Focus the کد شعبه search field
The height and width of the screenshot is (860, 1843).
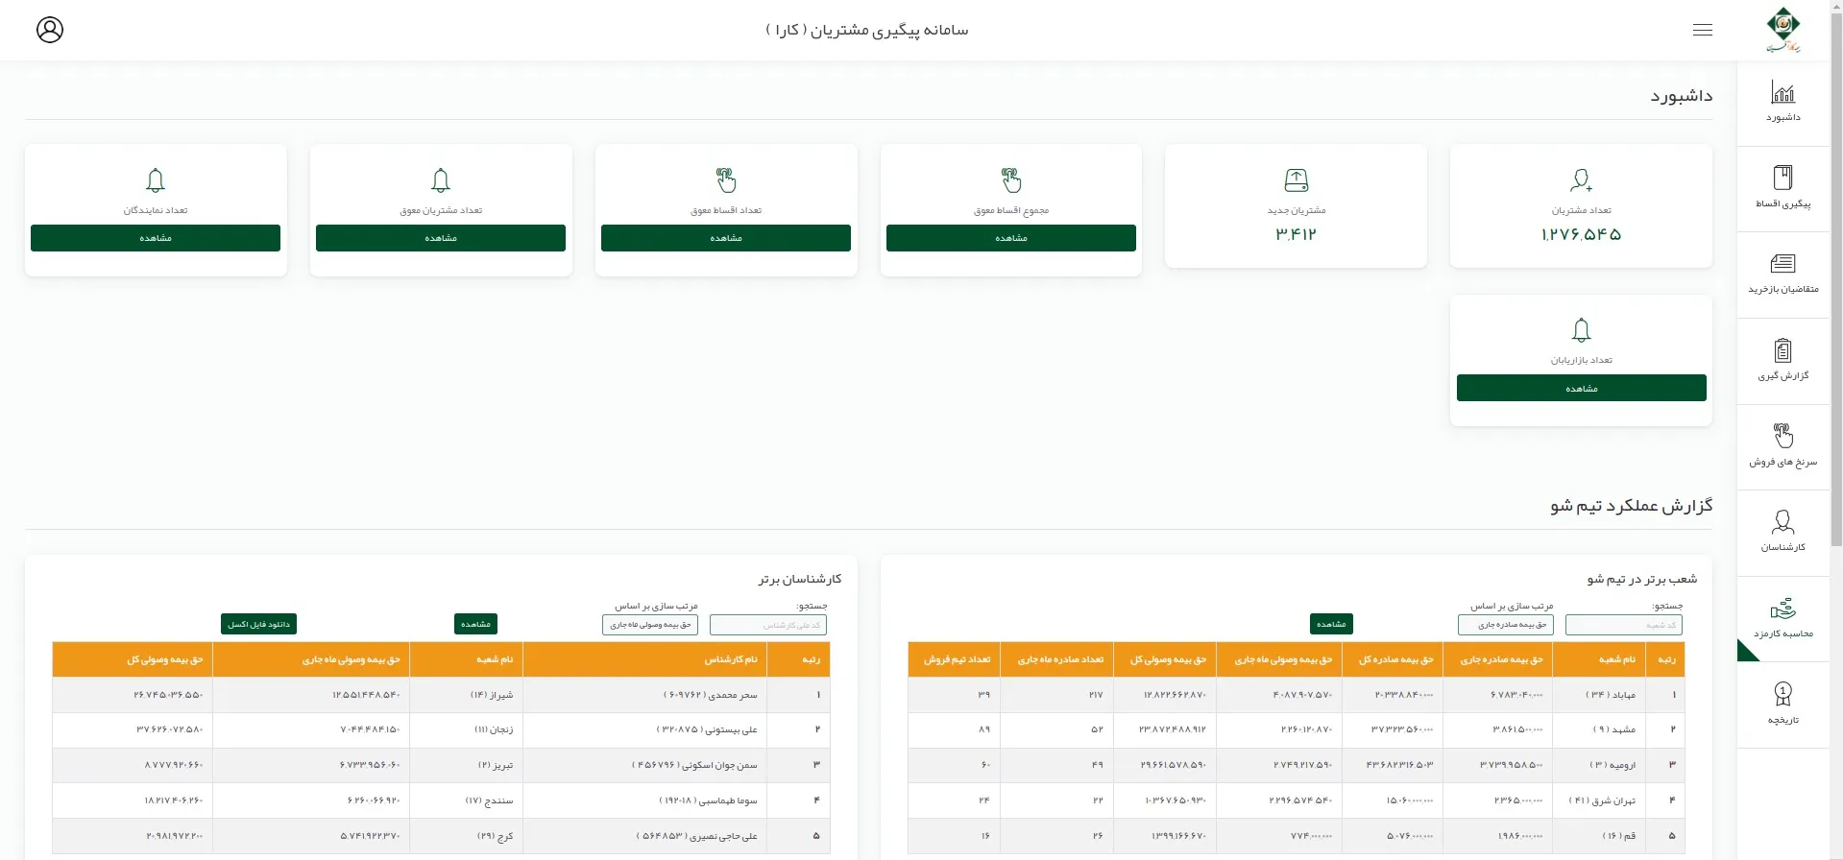[1623, 625]
